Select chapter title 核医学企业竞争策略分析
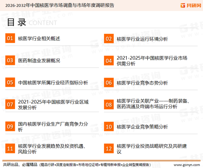Viewport: 203px width, 168px height. tap(142, 127)
